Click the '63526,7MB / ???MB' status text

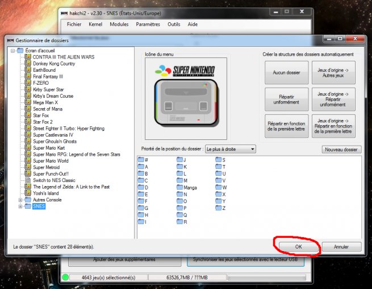[187, 278]
